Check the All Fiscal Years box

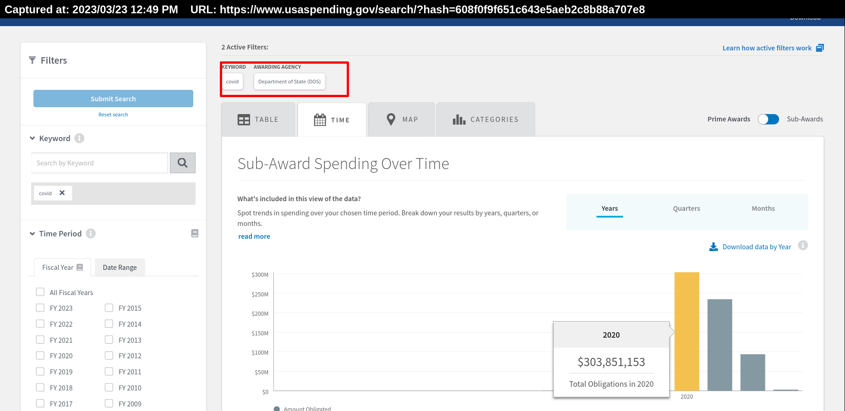40,292
